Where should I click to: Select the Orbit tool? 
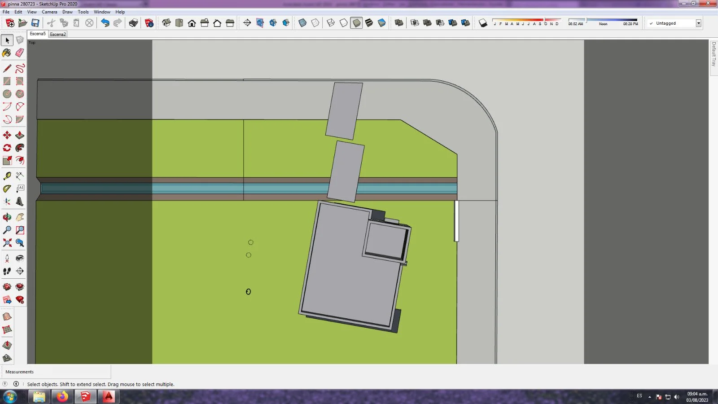(7, 217)
